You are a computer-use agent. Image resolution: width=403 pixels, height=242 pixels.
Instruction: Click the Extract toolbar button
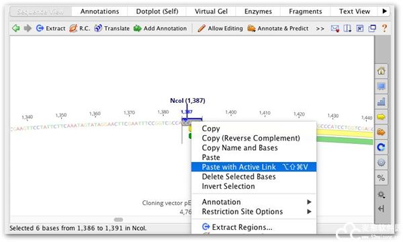point(50,28)
